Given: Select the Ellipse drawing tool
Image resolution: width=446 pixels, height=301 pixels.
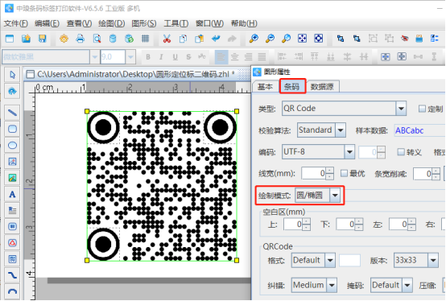Looking at the screenshot, I should click(12, 145).
